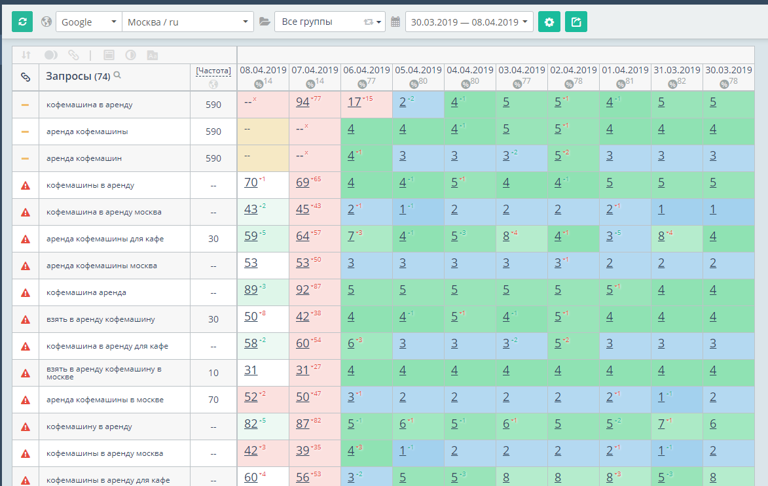This screenshot has height=486, width=768.
Task: Open the Все группы groups dropdown
Action: point(330,22)
